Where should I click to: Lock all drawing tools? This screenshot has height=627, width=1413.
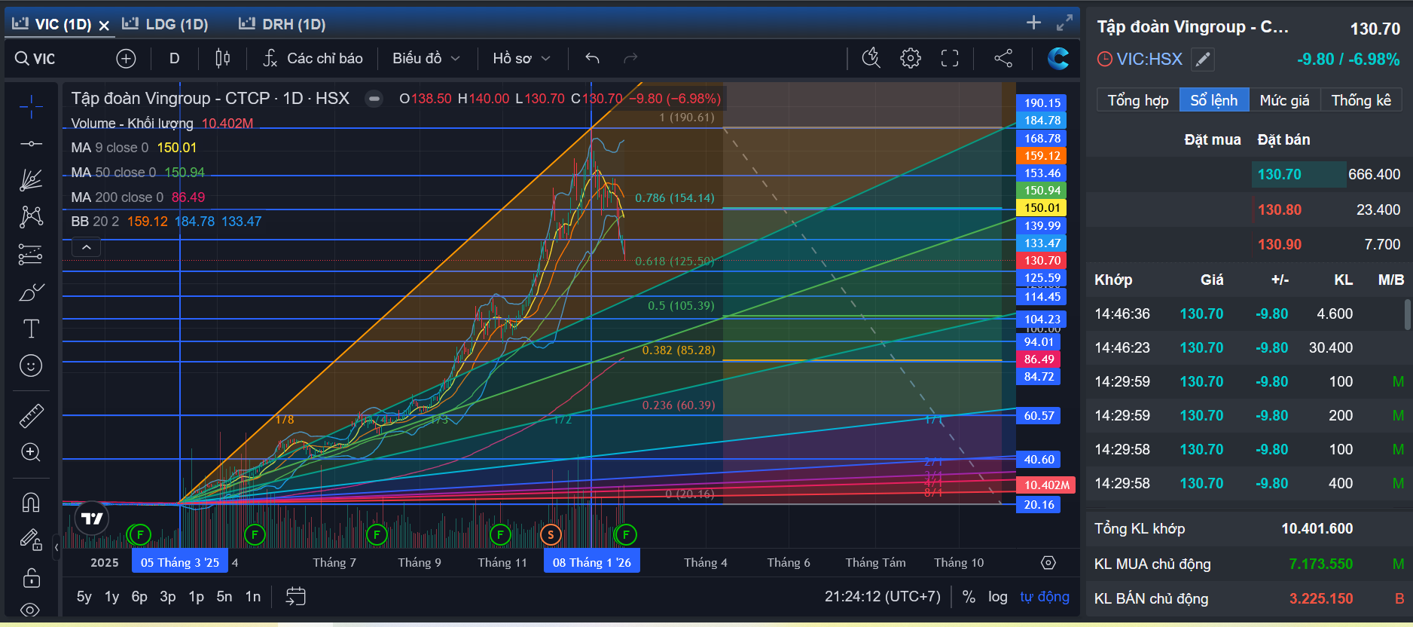pyautogui.click(x=31, y=577)
